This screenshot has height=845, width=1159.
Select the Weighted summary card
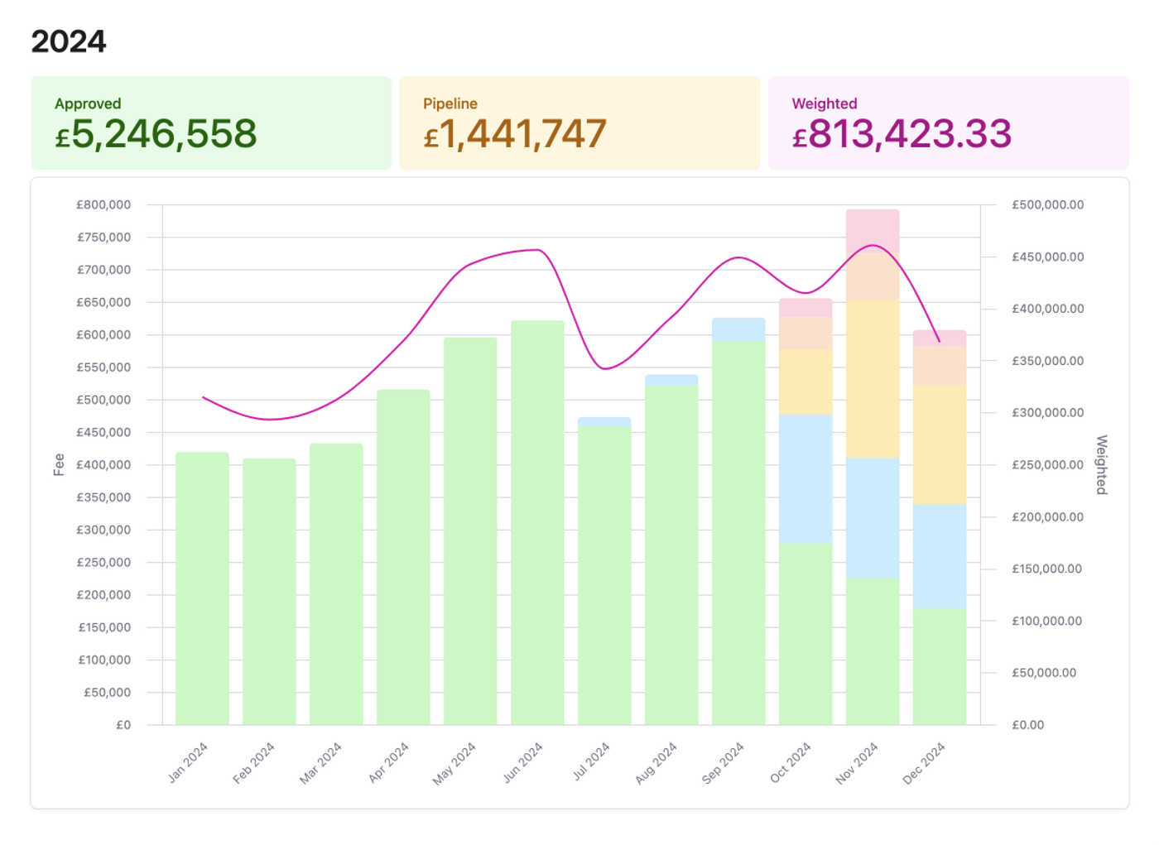948,122
